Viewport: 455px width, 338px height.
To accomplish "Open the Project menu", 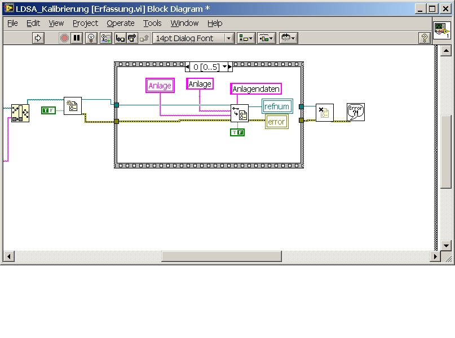I will coord(85,23).
